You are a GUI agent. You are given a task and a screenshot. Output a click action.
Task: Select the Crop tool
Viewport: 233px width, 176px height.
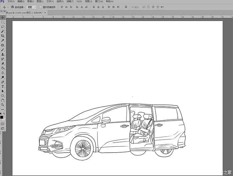point(3,36)
